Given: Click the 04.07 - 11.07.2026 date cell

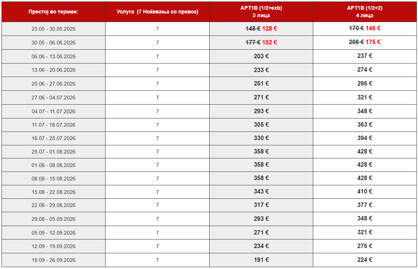Looking at the screenshot, I should coord(54,111).
